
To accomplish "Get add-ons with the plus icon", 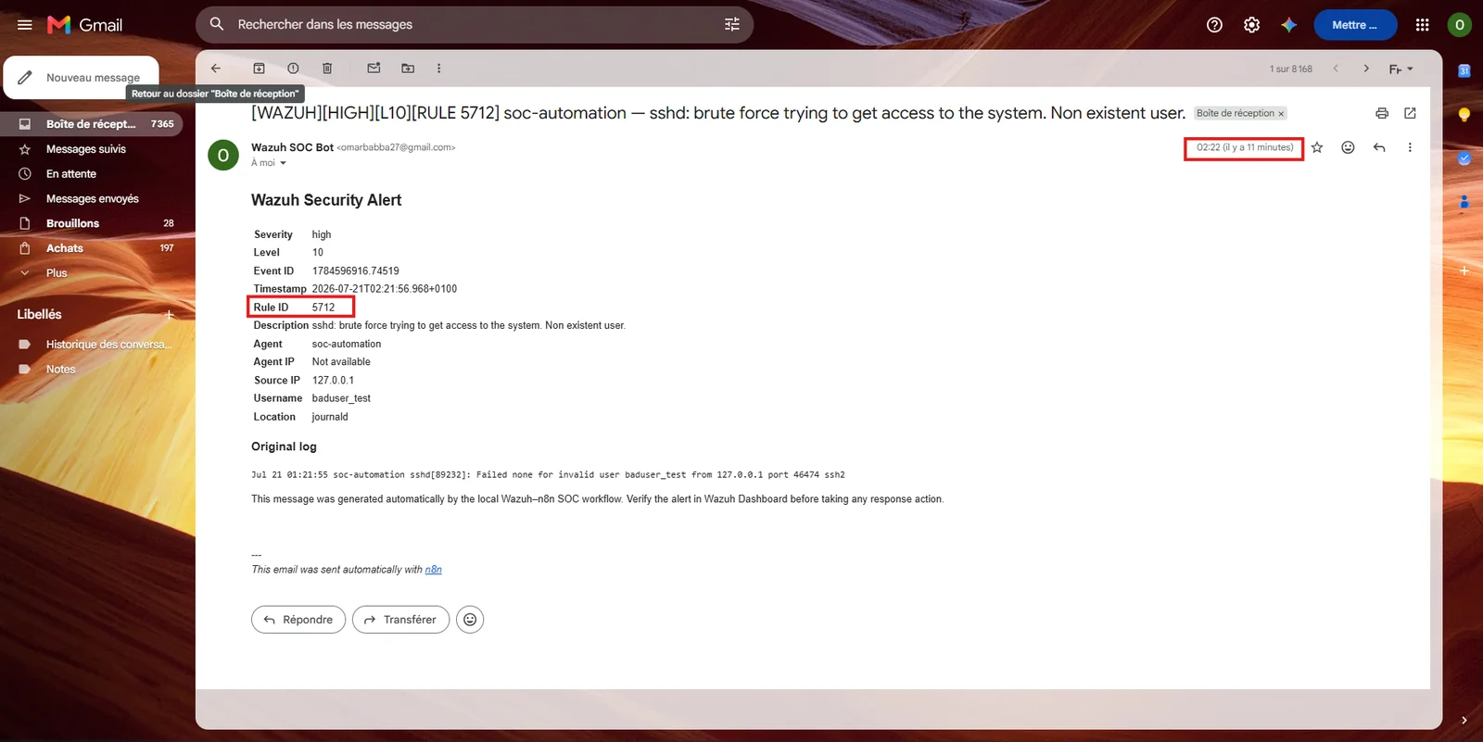I will 1464,270.
